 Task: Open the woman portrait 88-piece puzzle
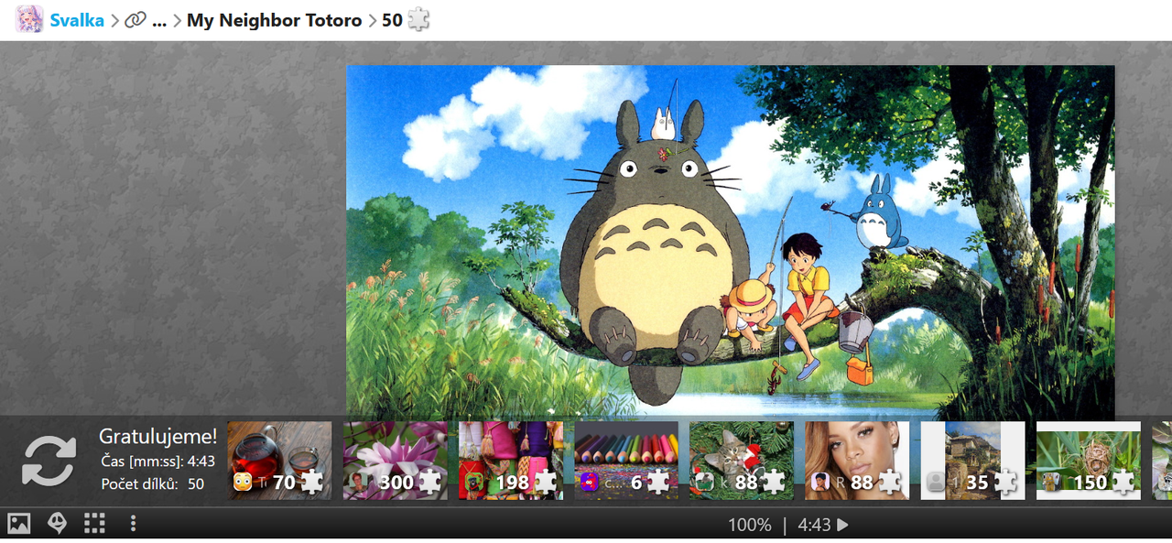point(857,461)
